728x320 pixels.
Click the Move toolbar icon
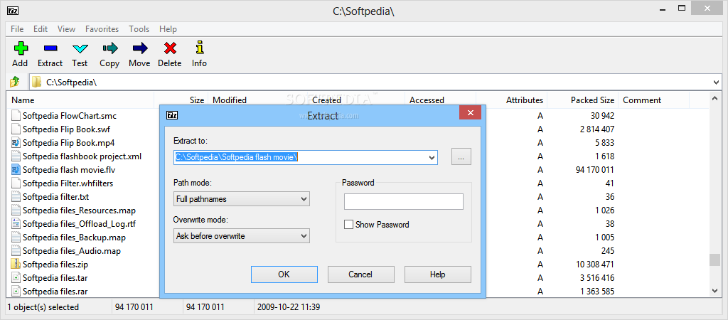tap(140, 48)
